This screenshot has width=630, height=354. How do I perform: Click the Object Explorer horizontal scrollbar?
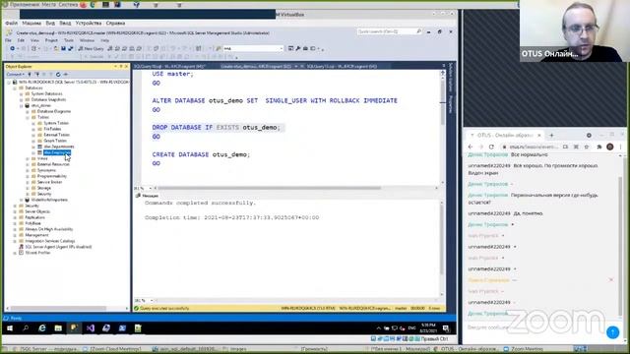(x=58, y=308)
